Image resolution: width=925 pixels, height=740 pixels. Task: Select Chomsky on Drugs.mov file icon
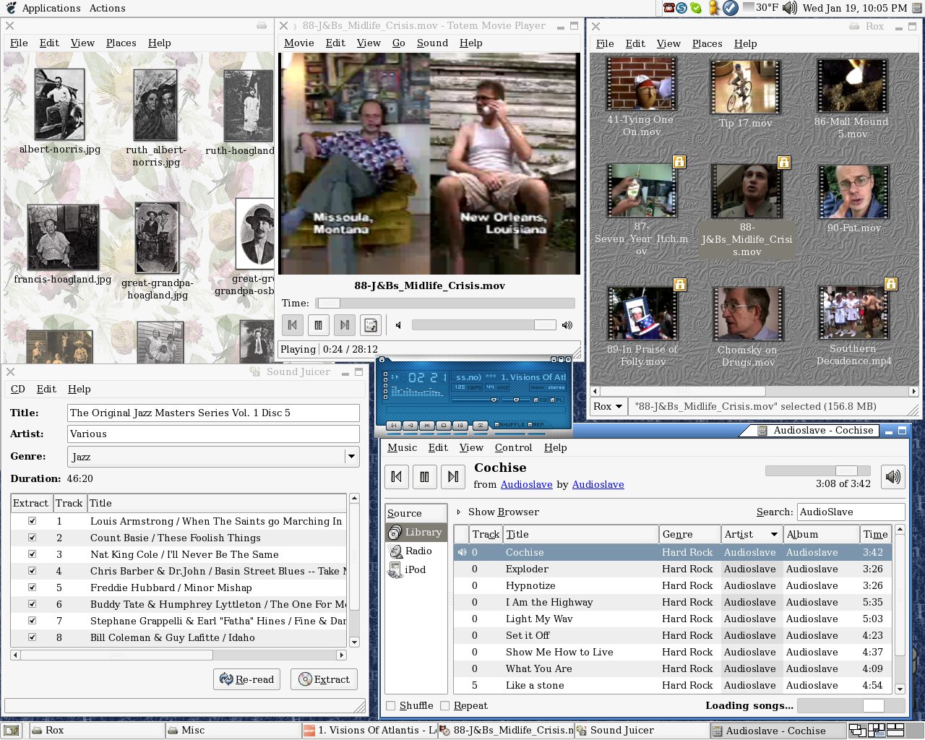[x=747, y=314]
